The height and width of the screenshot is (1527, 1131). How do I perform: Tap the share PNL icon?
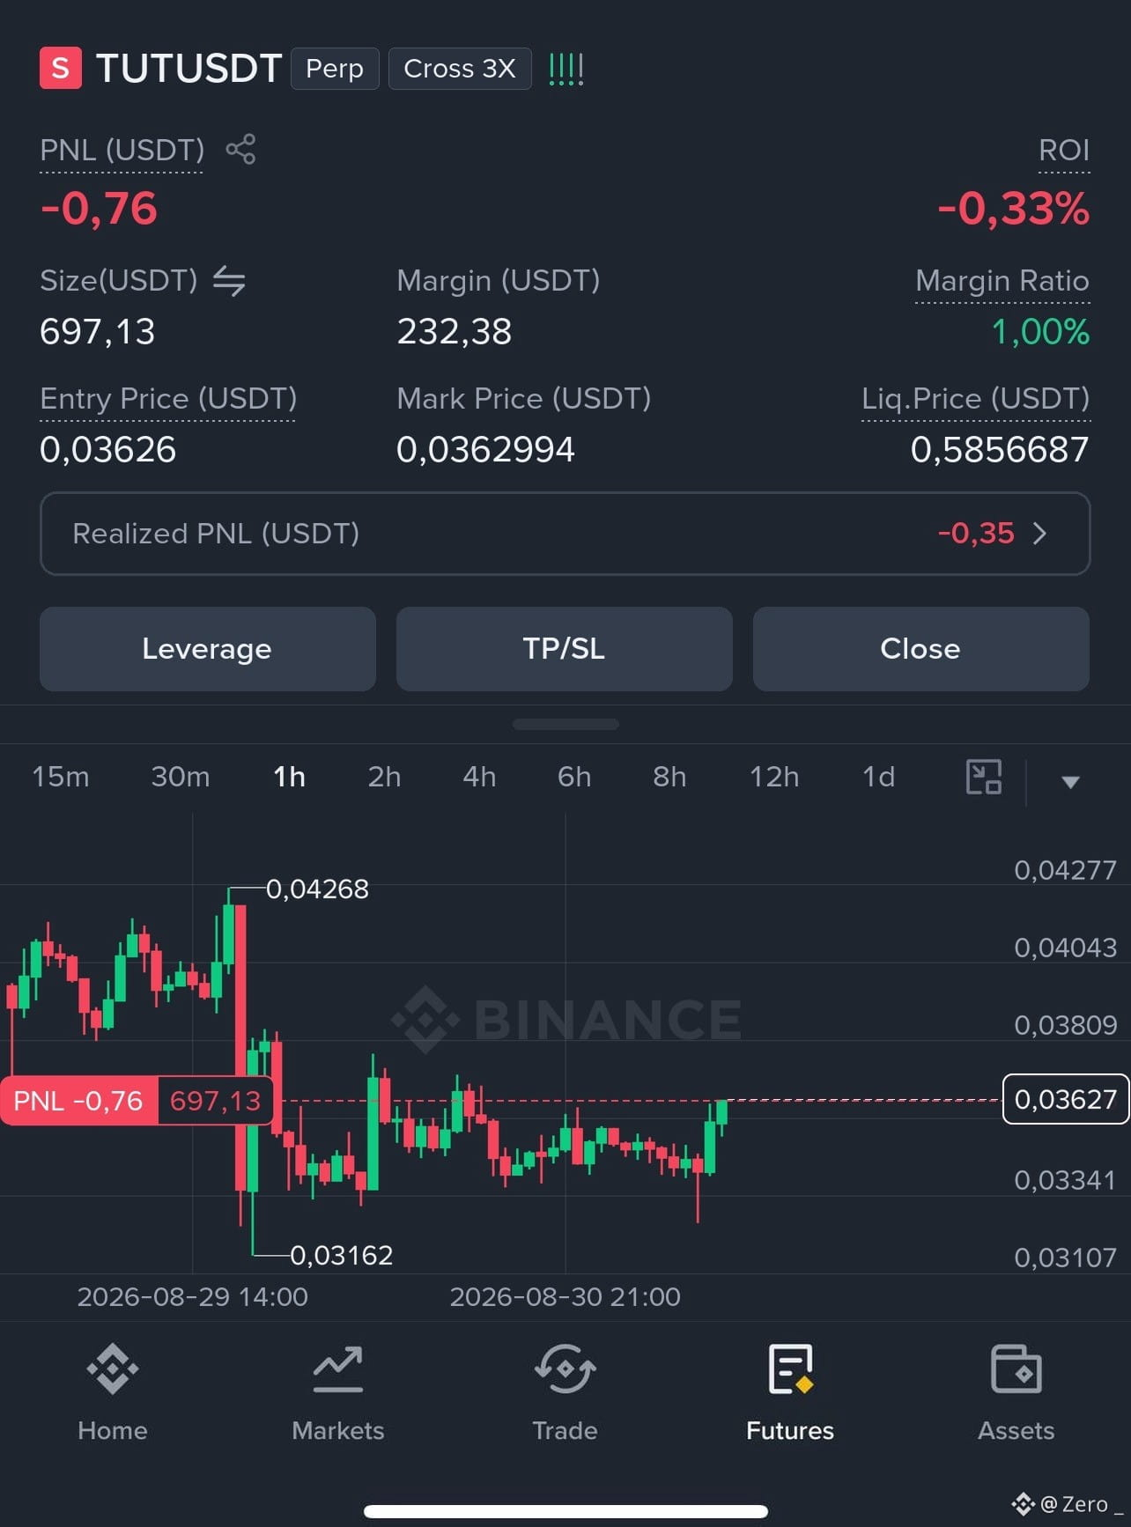click(240, 149)
